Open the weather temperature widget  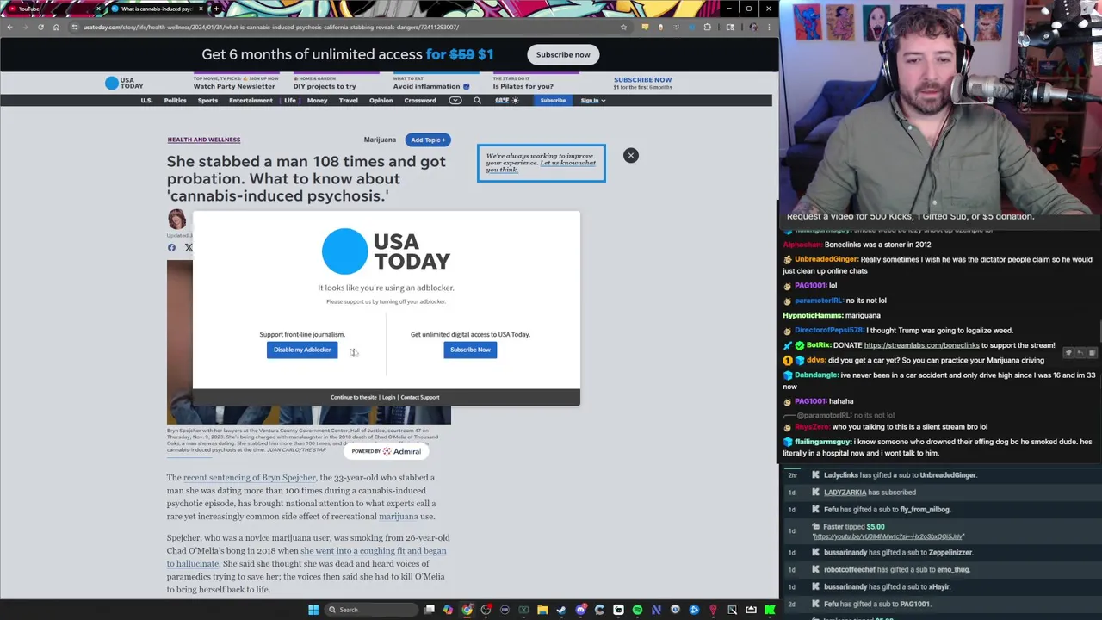[506, 101]
